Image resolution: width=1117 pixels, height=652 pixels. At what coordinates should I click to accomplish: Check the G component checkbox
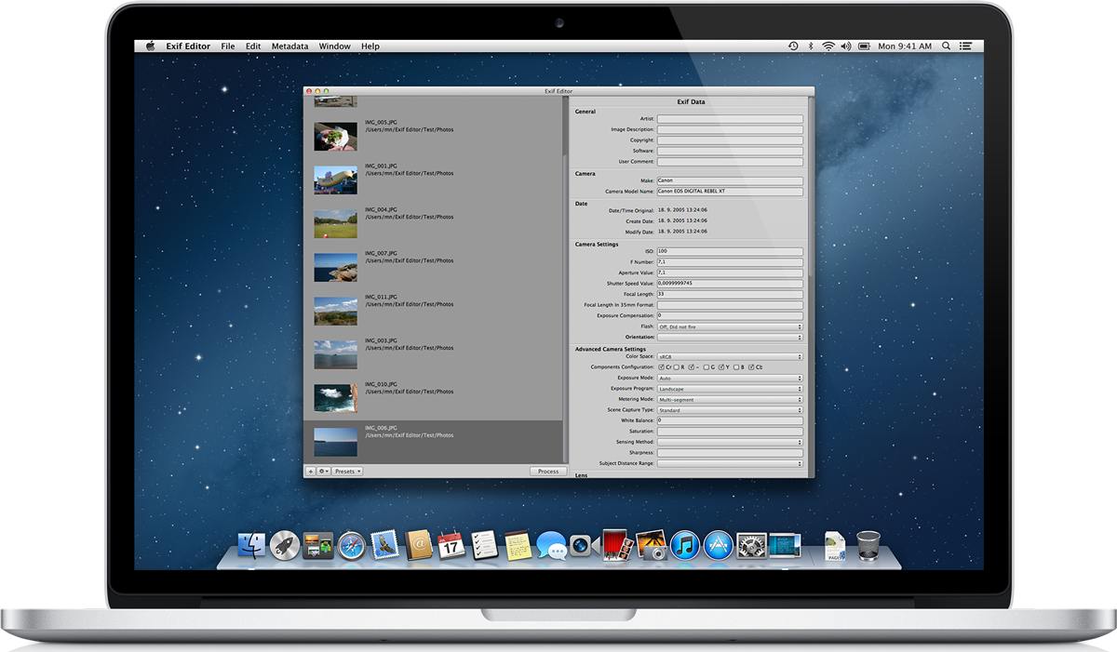pos(707,367)
